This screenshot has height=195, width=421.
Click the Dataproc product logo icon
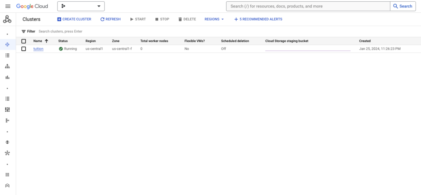[7, 19]
